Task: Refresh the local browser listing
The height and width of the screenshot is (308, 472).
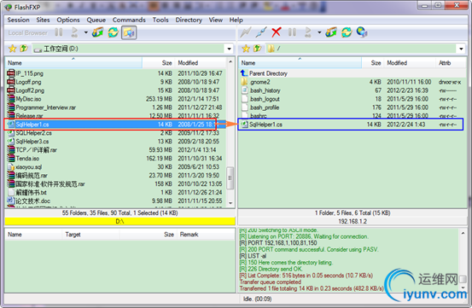Action: coord(114,32)
